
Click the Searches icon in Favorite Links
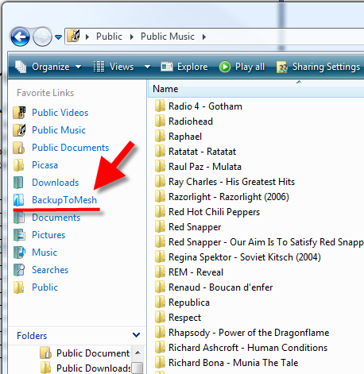pyautogui.click(x=19, y=270)
